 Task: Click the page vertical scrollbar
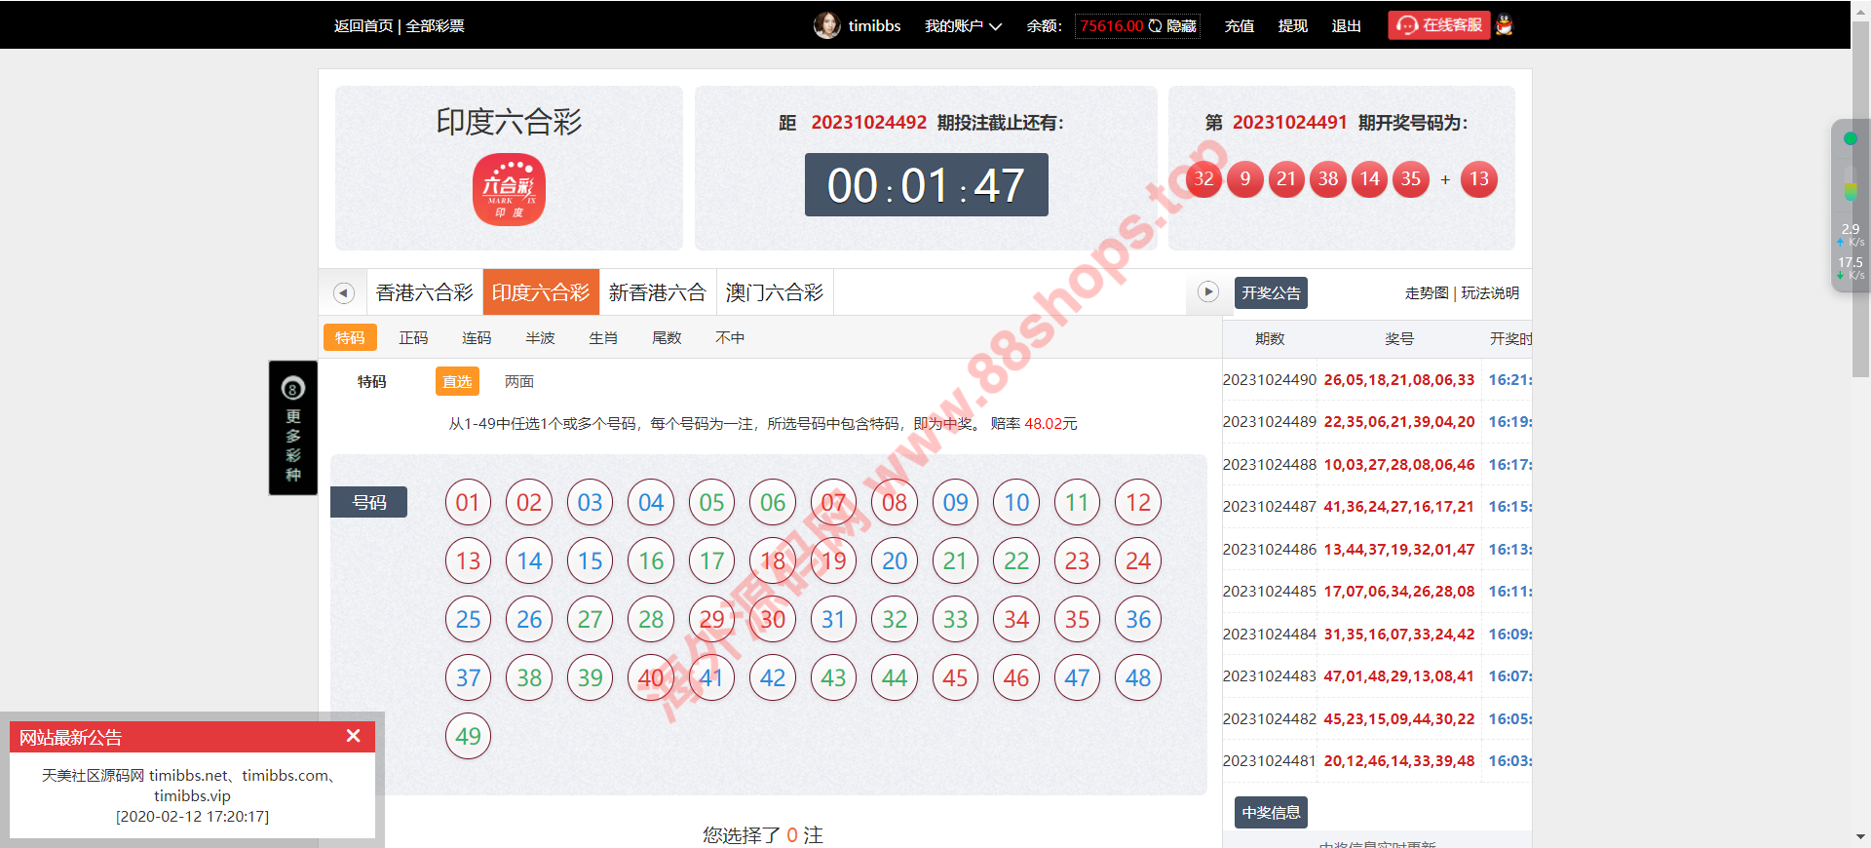click(x=1860, y=195)
